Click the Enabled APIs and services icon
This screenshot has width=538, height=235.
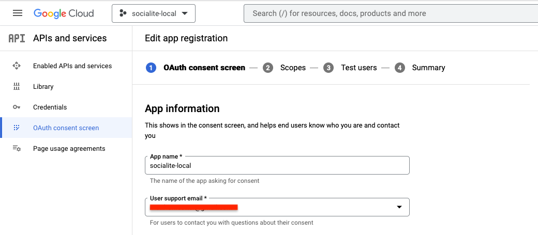tap(17, 66)
